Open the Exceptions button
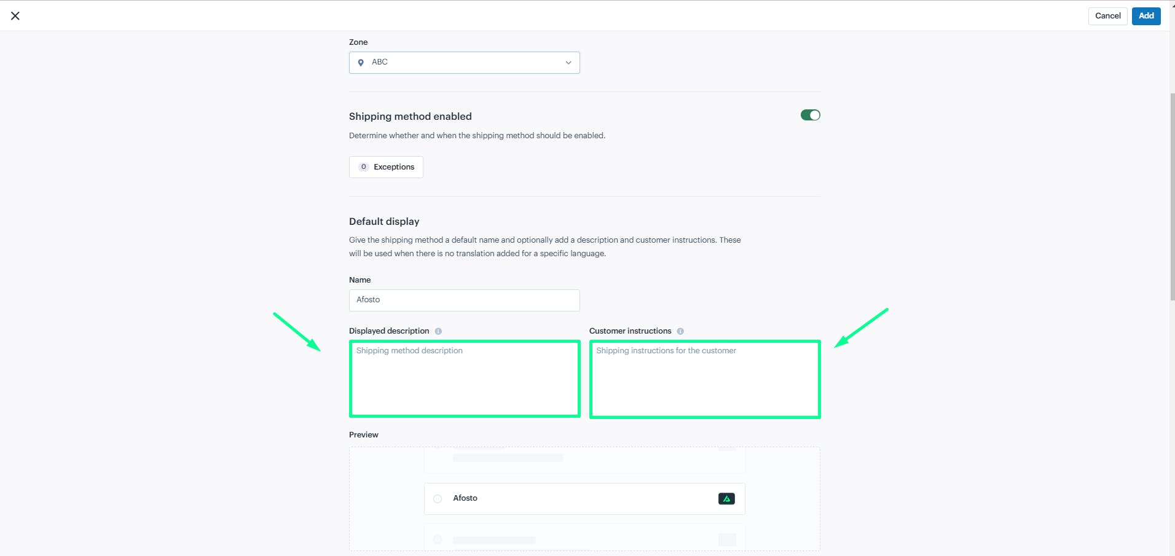 (x=386, y=167)
